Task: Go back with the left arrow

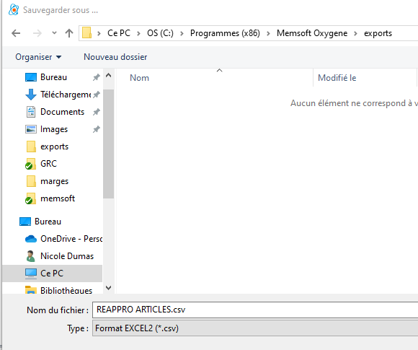Action: tap(16, 33)
